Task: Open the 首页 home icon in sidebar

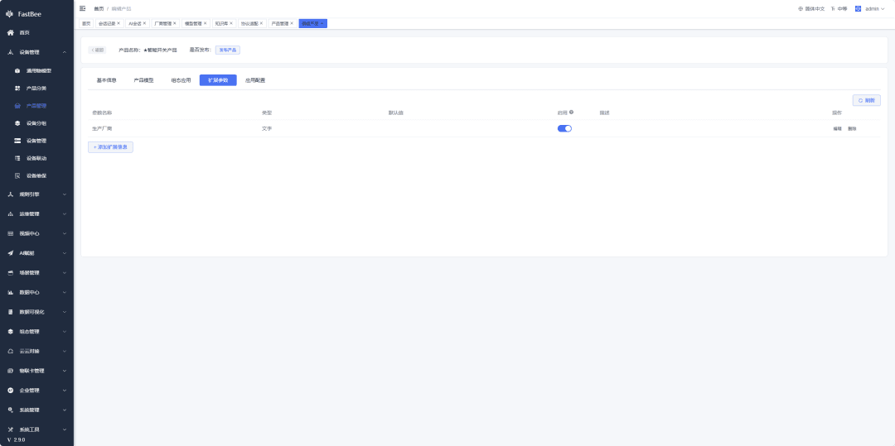Action: point(10,32)
